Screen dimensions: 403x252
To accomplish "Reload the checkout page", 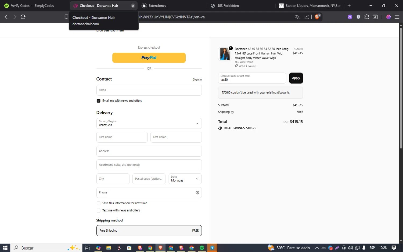I will tap(23, 17).
